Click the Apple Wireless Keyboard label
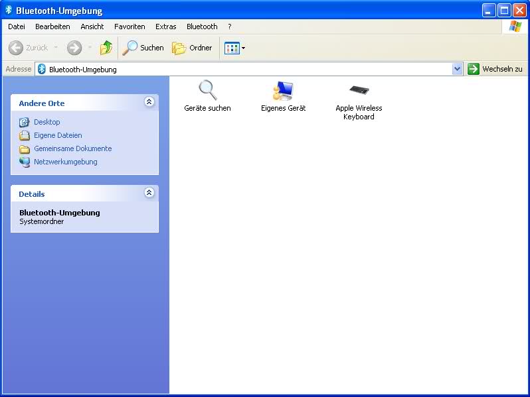The height and width of the screenshot is (397, 530). tap(359, 112)
